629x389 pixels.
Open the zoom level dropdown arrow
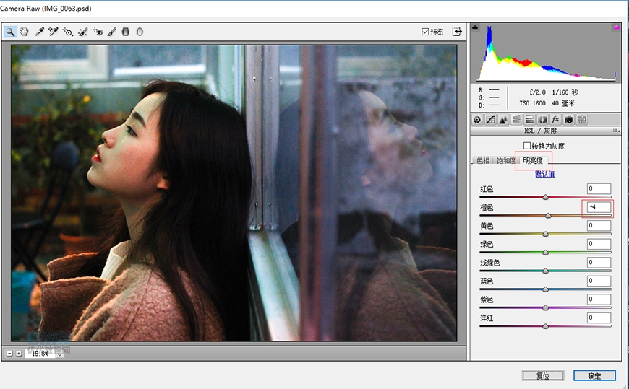(x=60, y=354)
